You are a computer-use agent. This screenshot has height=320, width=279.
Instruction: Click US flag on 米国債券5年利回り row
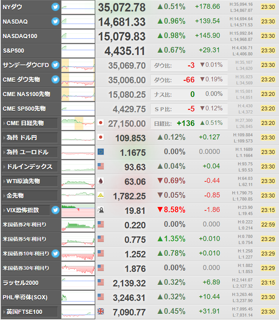click(101, 239)
